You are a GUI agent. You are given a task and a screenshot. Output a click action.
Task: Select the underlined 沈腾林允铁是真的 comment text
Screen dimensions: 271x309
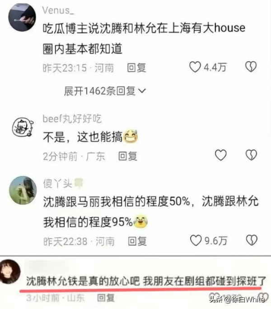tap(146, 281)
